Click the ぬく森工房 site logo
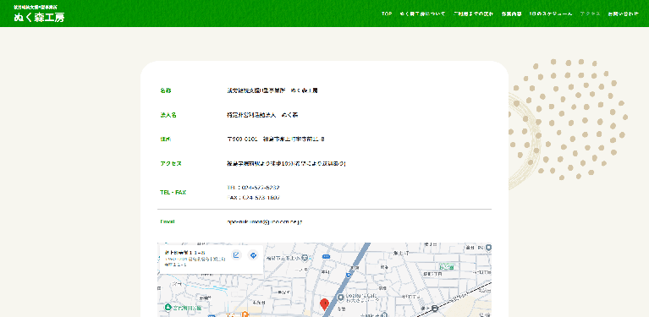Viewport: 649px width, 317px height. [39, 14]
